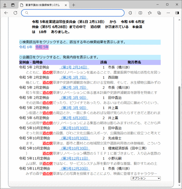Click speaker name 西田剛
This screenshot has width=182, height=189.
113,77
